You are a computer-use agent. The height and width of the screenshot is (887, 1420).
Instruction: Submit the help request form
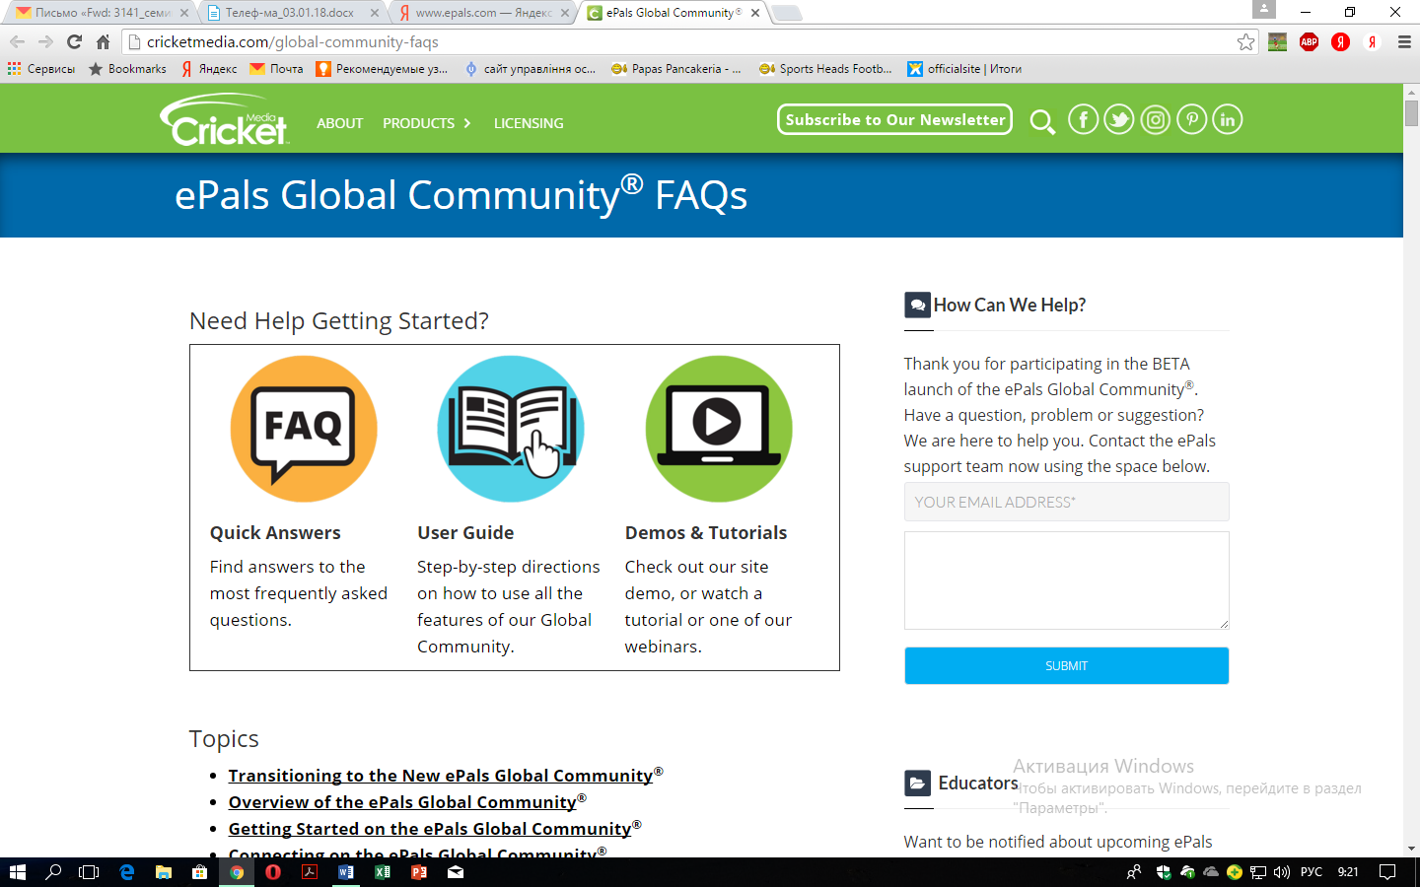click(1066, 665)
